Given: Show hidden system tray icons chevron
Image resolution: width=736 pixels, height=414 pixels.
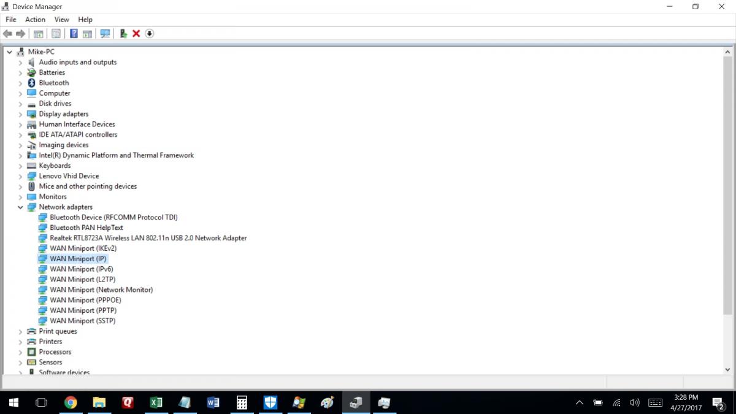Looking at the screenshot, I should coord(580,403).
